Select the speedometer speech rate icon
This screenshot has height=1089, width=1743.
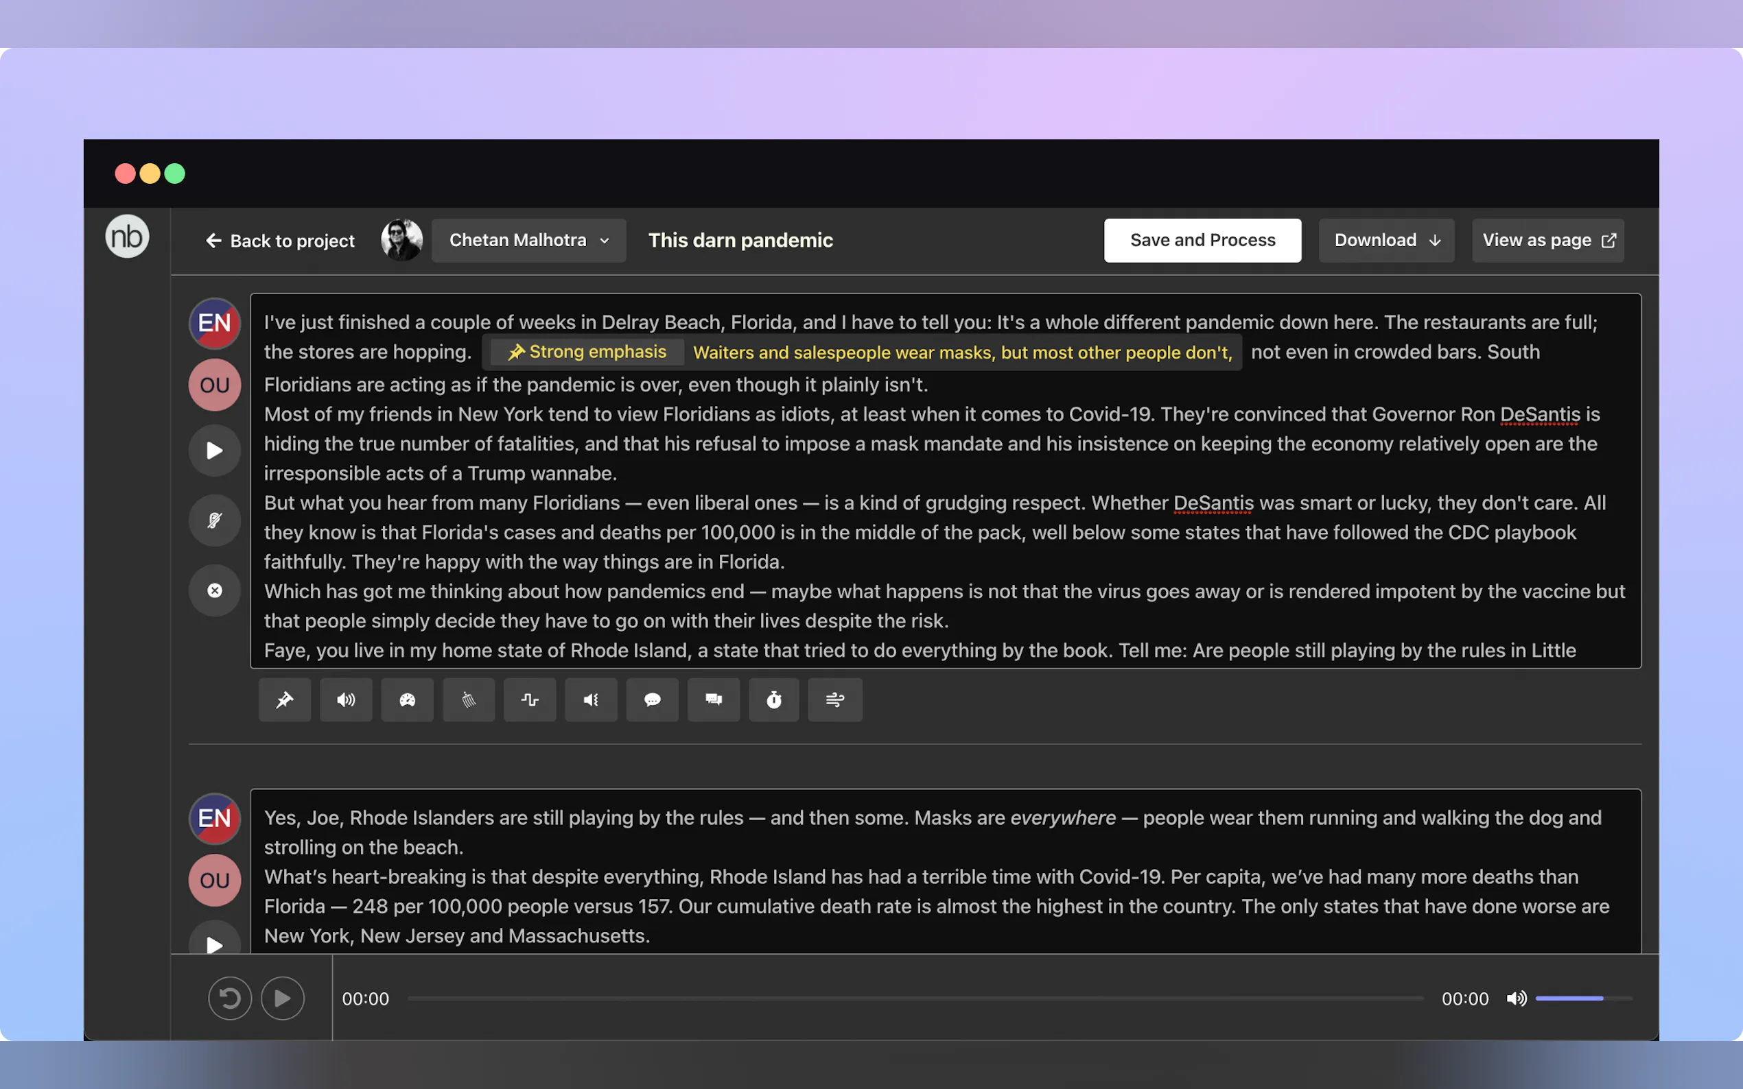(x=407, y=699)
